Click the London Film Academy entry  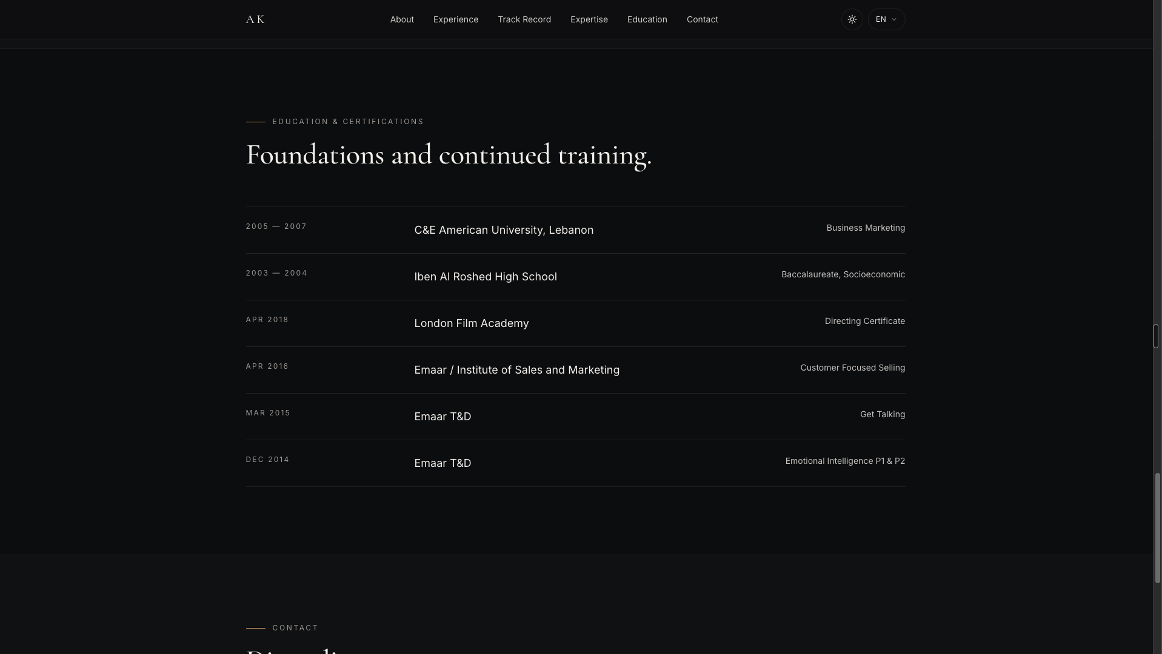click(472, 323)
